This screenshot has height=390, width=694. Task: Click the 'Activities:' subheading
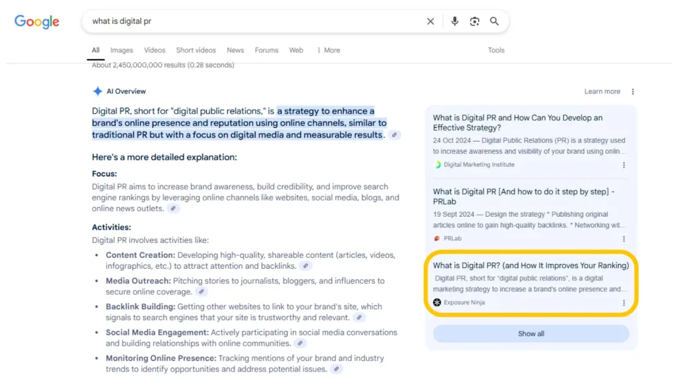(112, 227)
